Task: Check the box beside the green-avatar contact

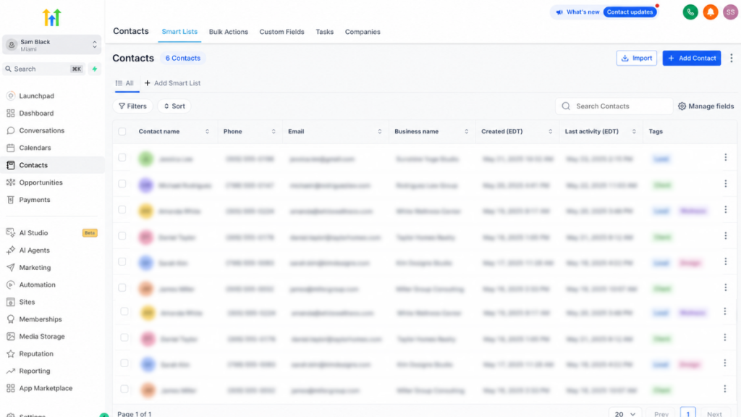Action: pos(122,157)
